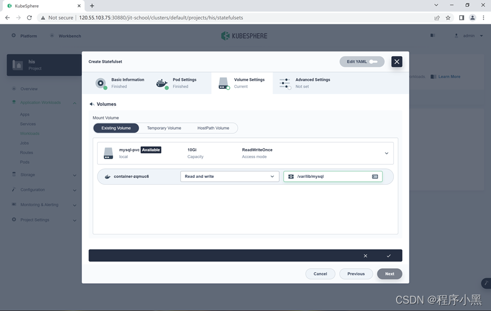Open the Workbench menu
This screenshot has height=311, width=491.
click(x=65, y=36)
